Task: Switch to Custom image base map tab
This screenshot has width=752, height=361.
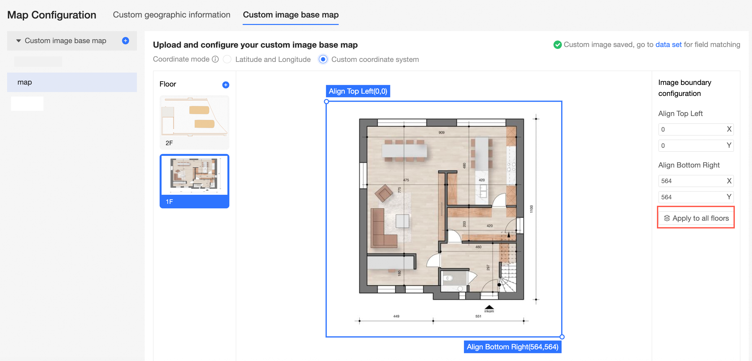Action: (291, 15)
